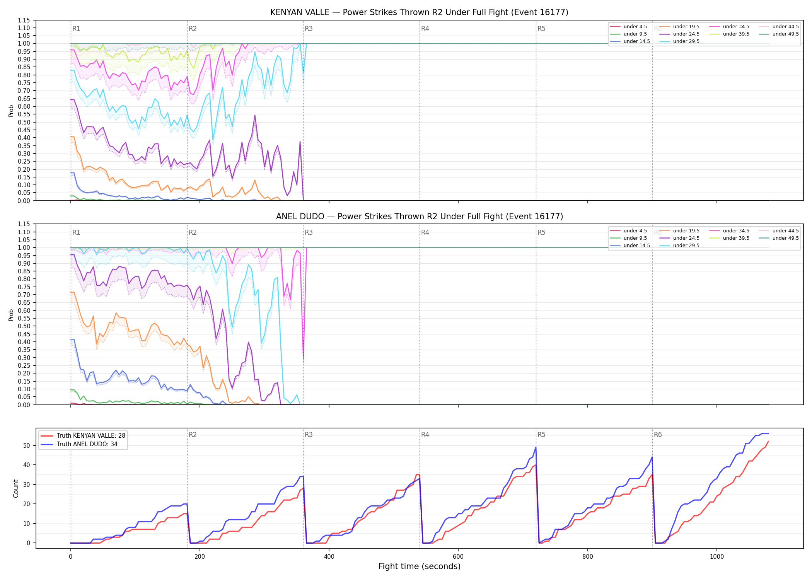Click the R5 label in the Count chart
Image resolution: width=812 pixels, height=580 pixels.
coord(541,435)
